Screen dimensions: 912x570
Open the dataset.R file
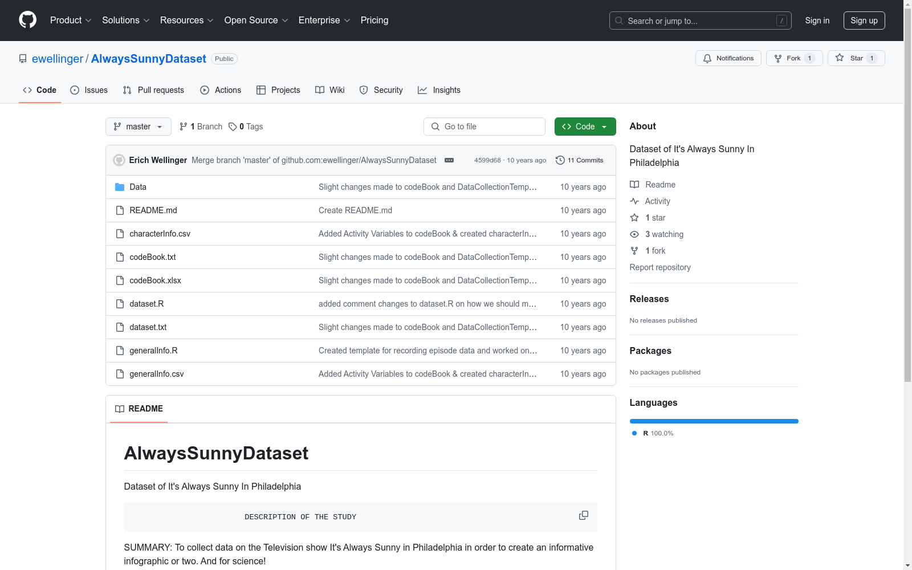[146, 304]
